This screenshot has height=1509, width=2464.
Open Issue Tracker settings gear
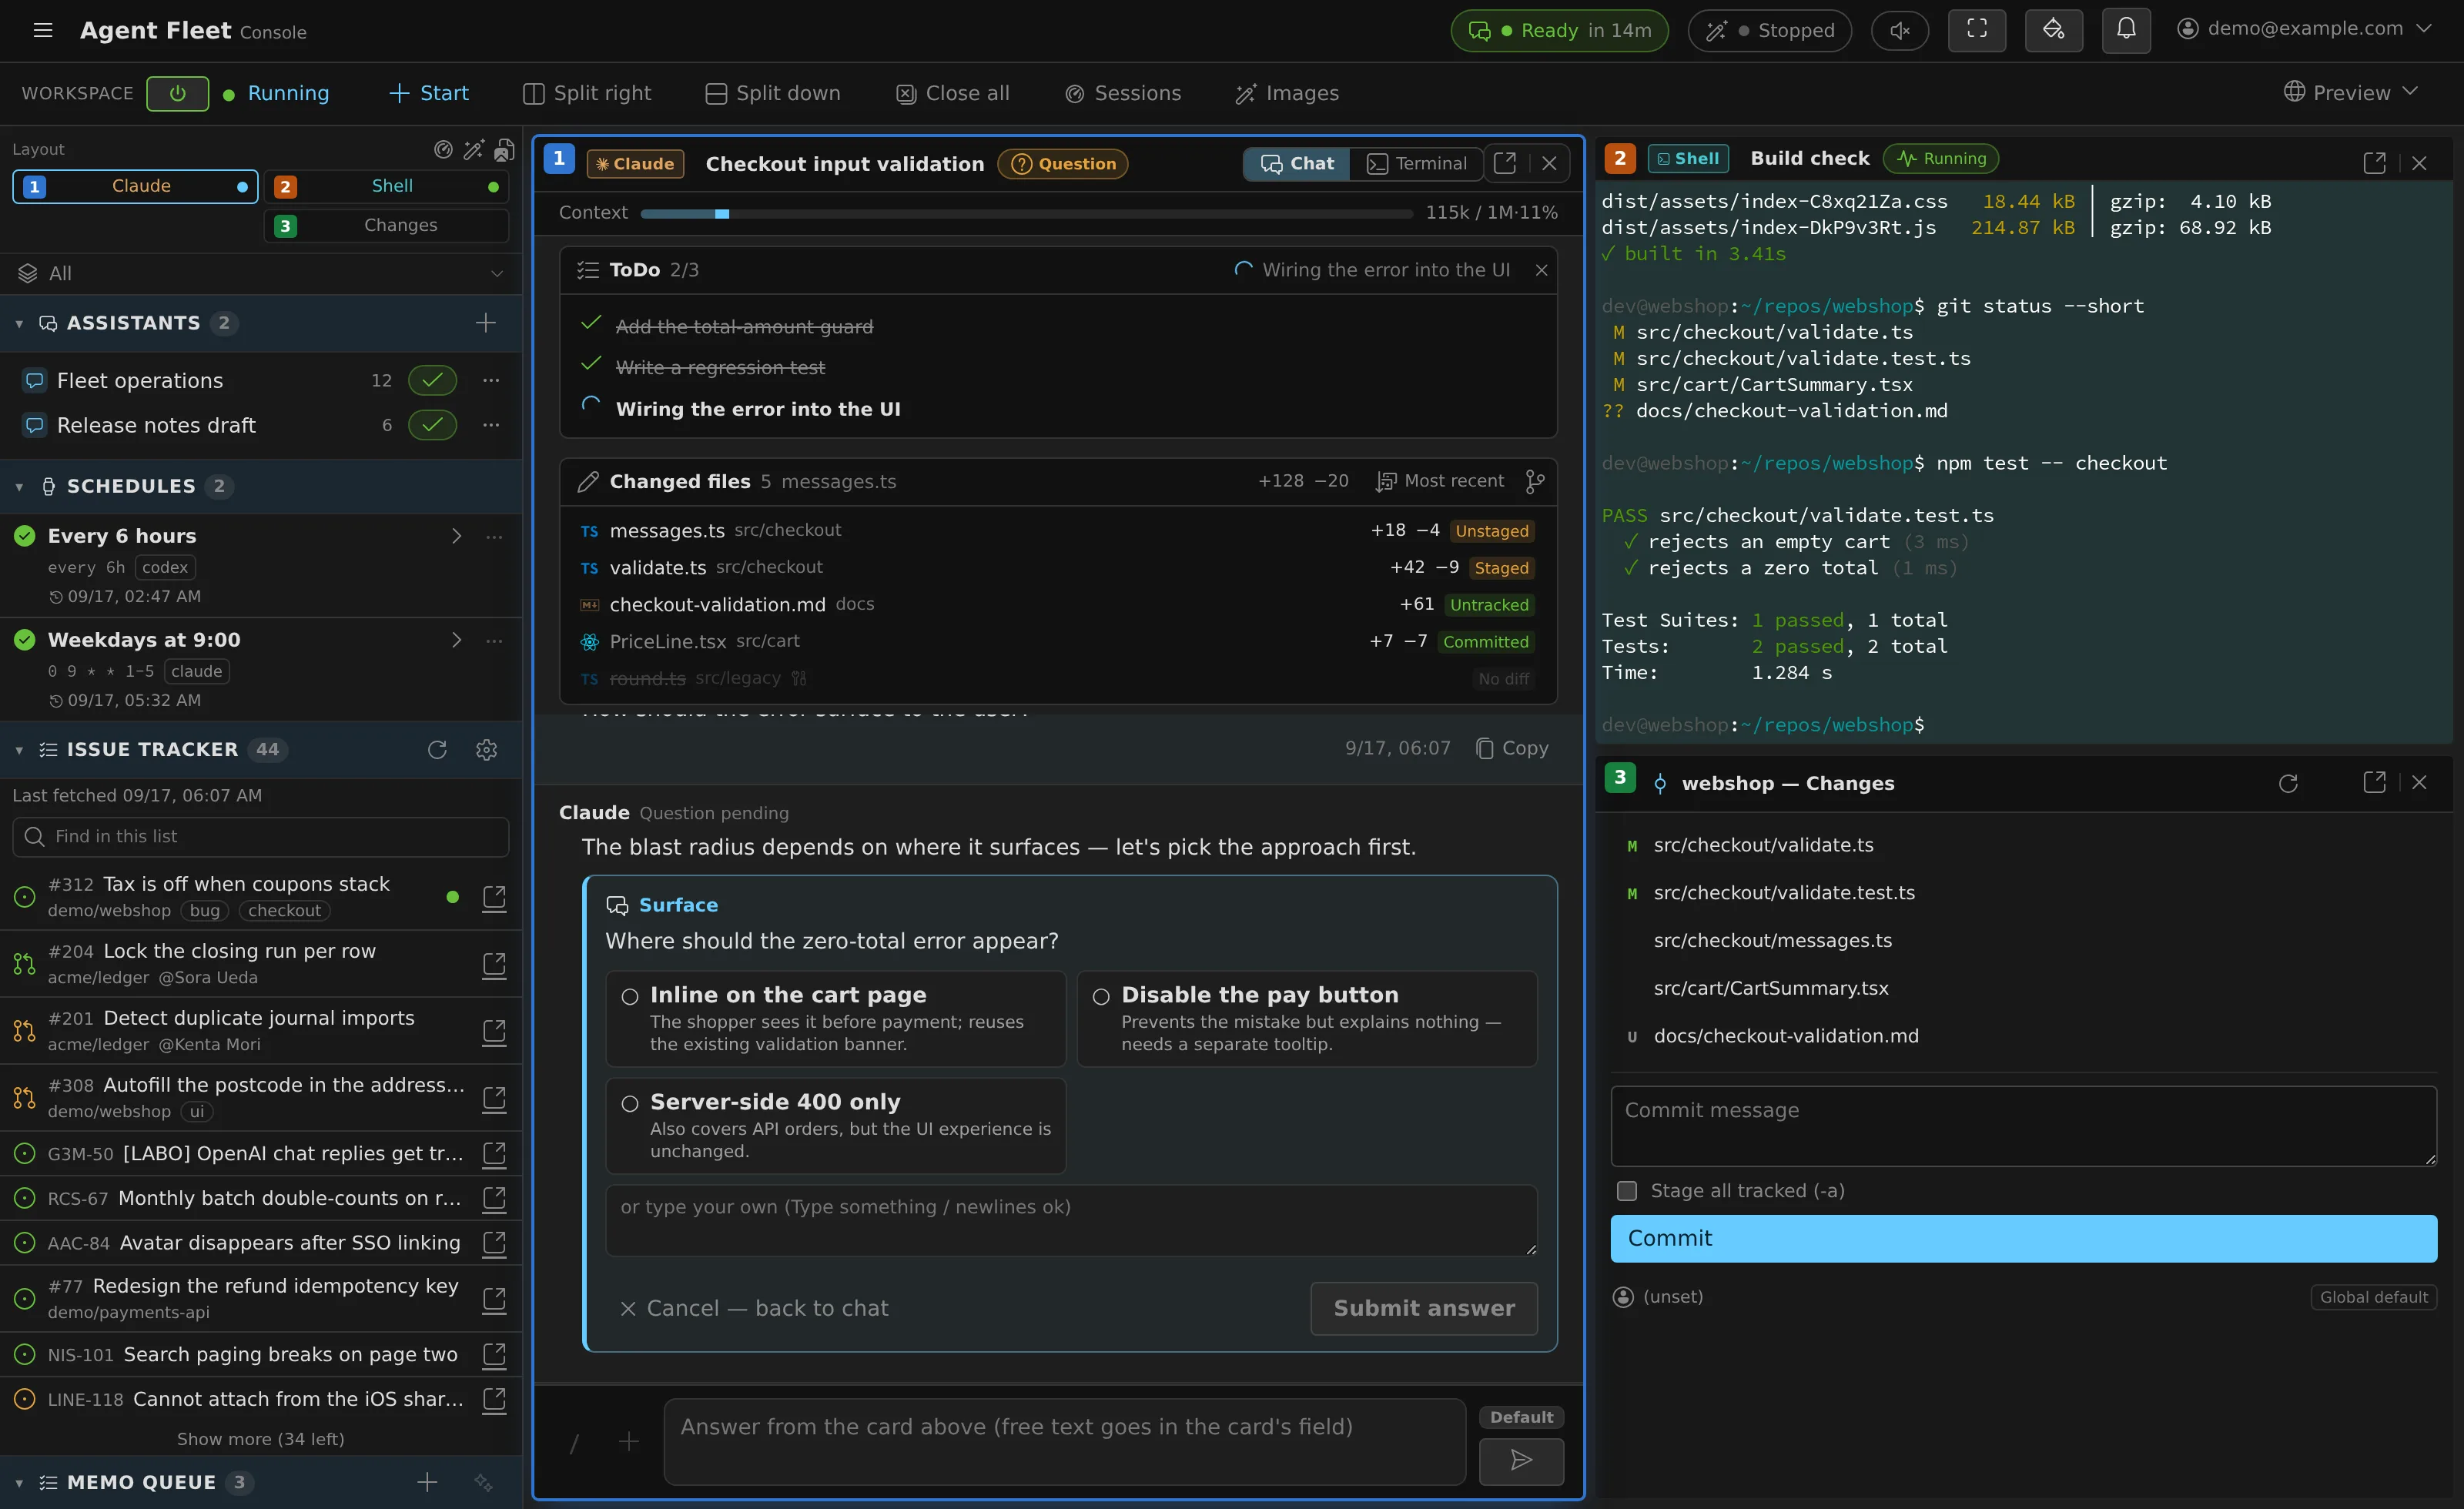point(486,750)
